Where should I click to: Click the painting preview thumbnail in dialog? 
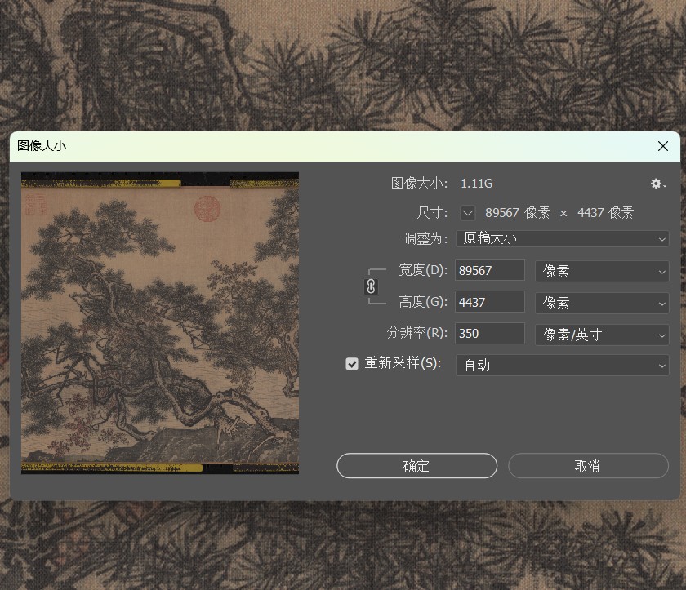click(160, 323)
